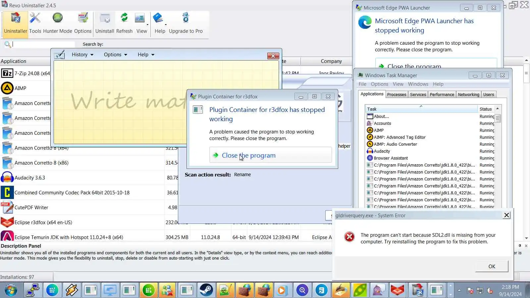The height and width of the screenshot is (298, 530).
Task: Open the Windows menu in Task Manager
Action: coord(418,84)
